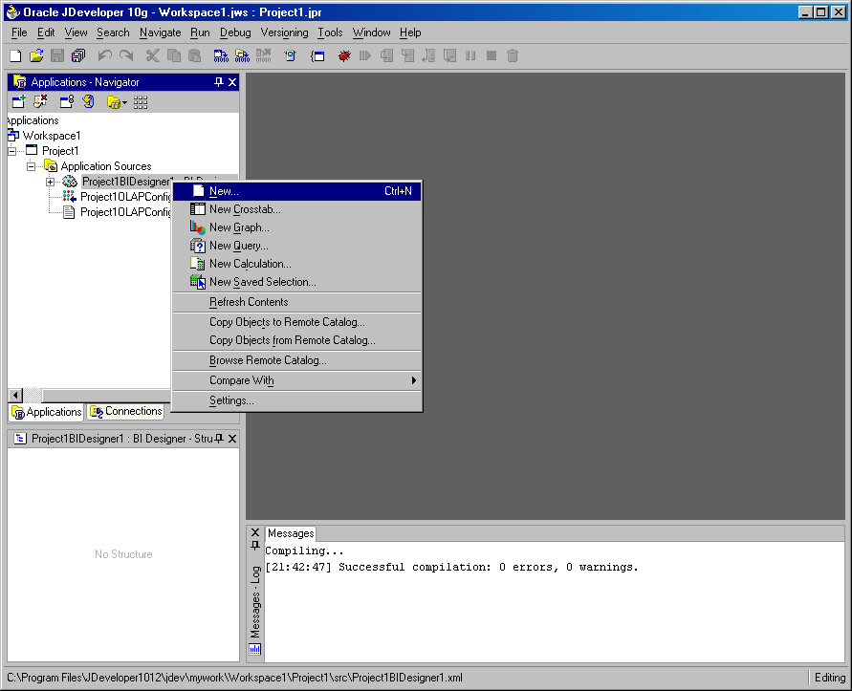
Task: Open the Versioning menu
Action: pos(284,32)
